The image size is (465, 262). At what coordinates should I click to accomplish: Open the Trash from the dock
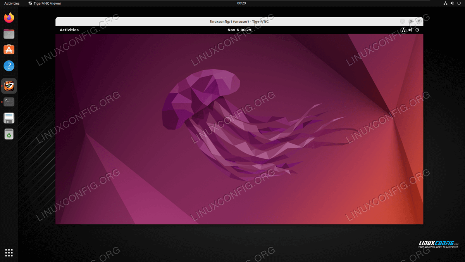click(9, 134)
